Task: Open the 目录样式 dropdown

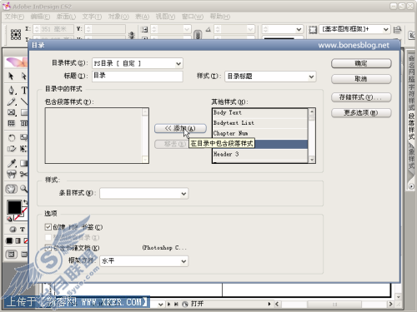Action: click(x=138, y=63)
